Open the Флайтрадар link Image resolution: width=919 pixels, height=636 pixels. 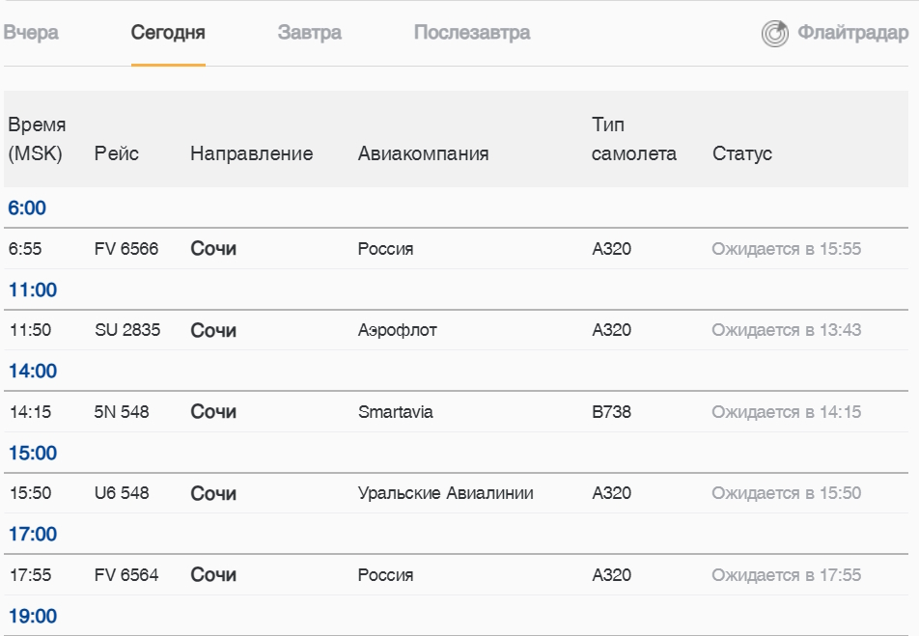tap(852, 33)
